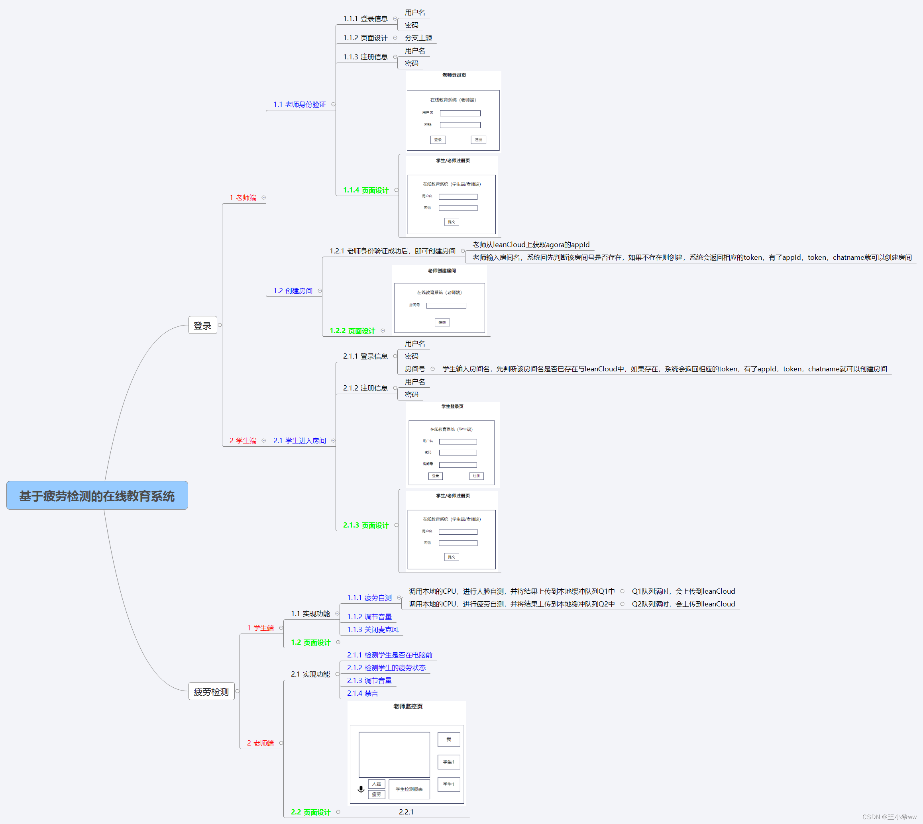
Task: Select the 2.1 学生进入房间 node
Action: pyautogui.click(x=300, y=441)
